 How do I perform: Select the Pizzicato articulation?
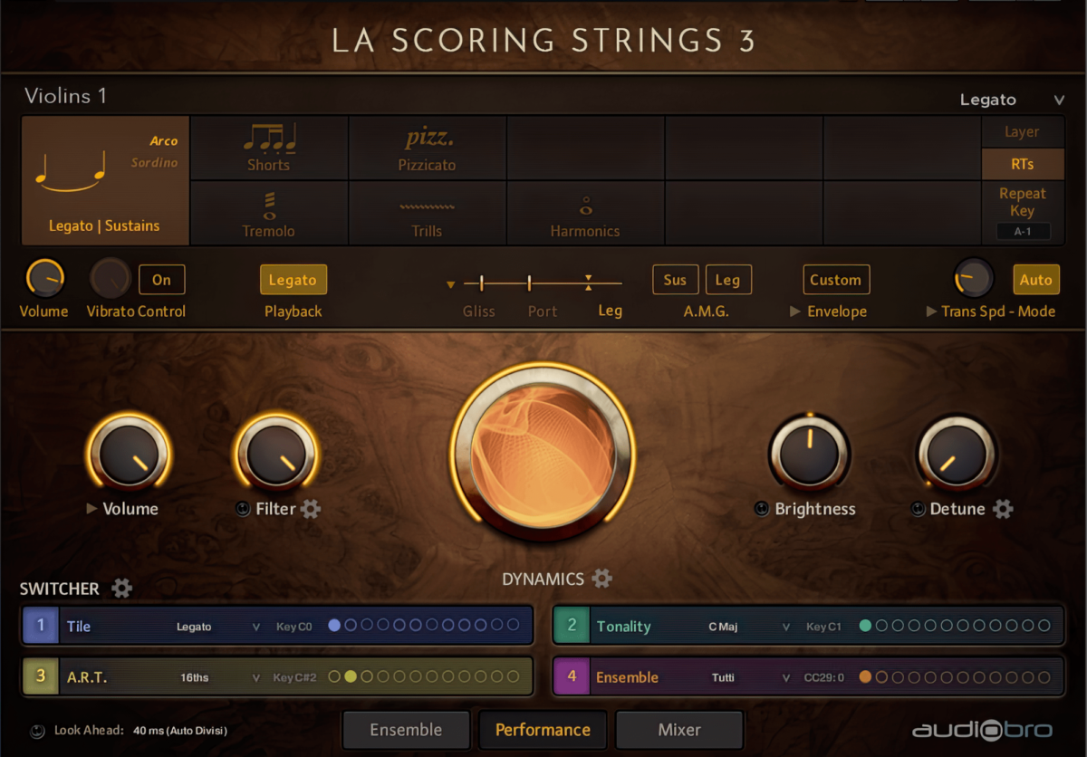pyautogui.click(x=427, y=148)
